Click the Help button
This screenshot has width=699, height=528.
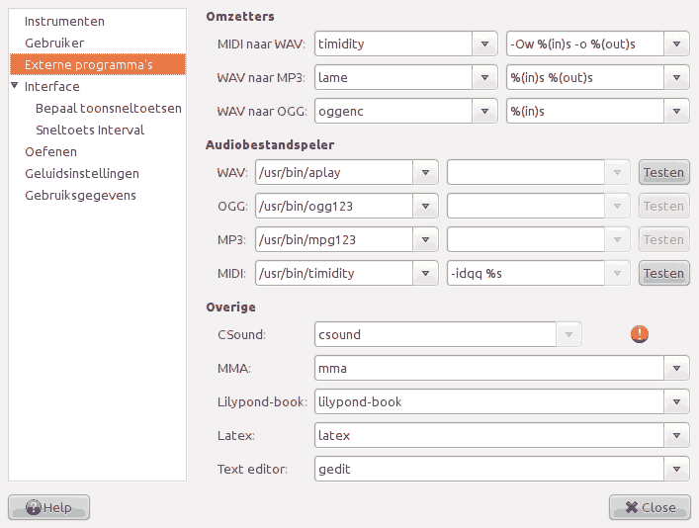pyautogui.click(x=49, y=507)
